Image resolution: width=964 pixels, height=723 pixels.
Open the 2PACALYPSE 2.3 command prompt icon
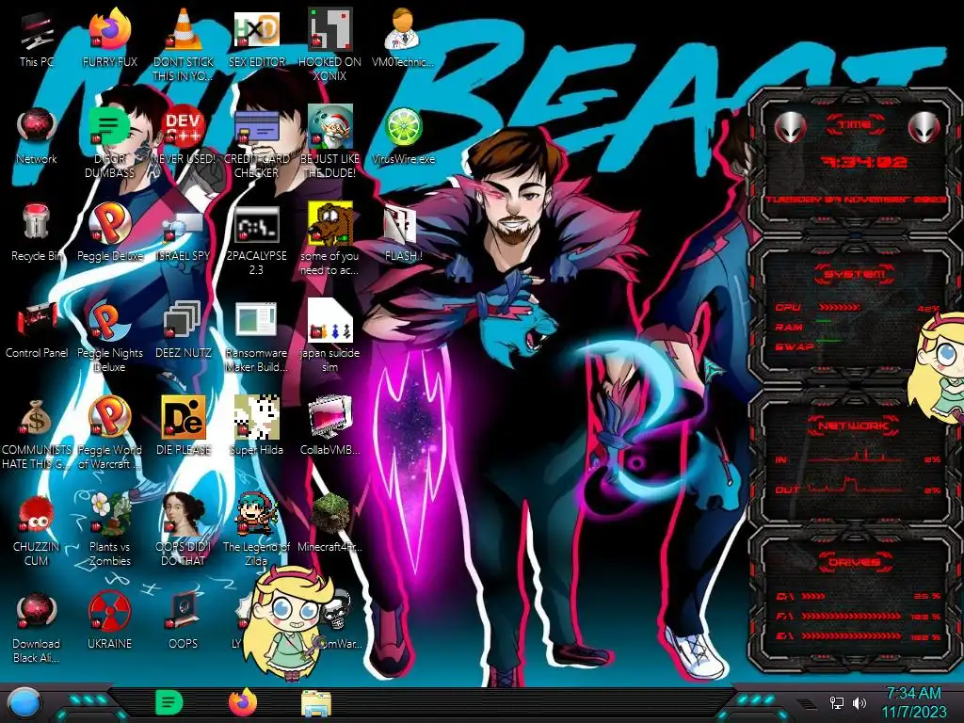[x=256, y=240]
